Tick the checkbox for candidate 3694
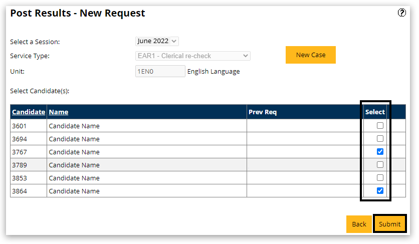This screenshot has width=419, height=244. pos(380,139)
